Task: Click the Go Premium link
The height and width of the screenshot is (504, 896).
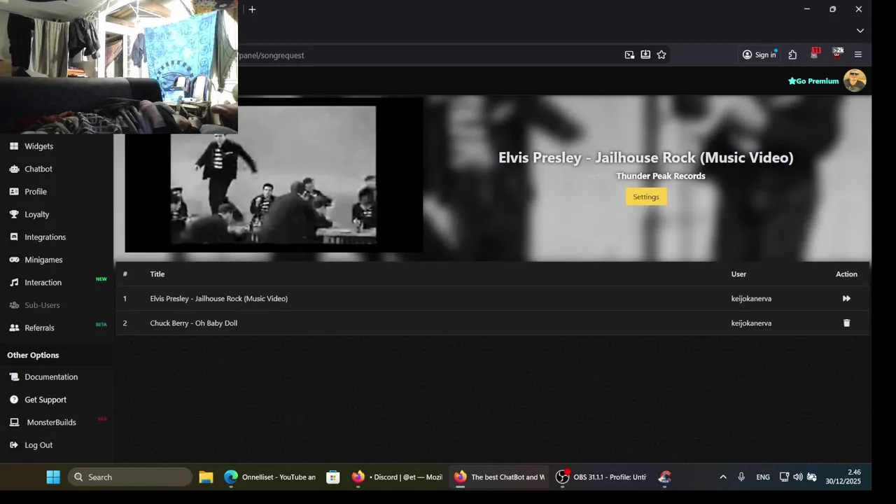Action: coord(813,81)
